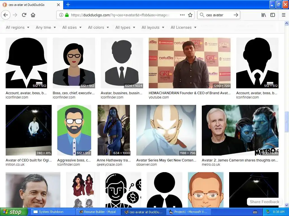Expand the All types filter
289x216 pixels.
(125, 27)
